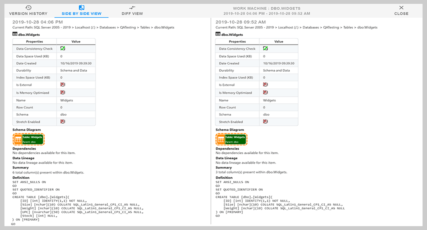The image size is (427, 230).
Task: Click left pane dbo.Widgets table icon
Action: (x=15, y=34)
